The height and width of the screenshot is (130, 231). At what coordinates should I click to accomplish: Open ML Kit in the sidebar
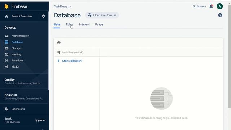(x=15, y=66)
